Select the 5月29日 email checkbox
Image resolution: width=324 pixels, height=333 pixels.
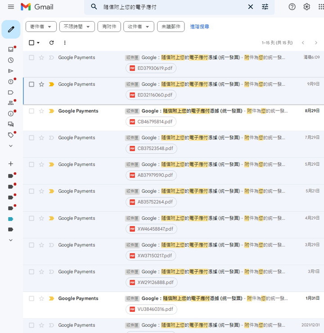[x=31, y=164]
